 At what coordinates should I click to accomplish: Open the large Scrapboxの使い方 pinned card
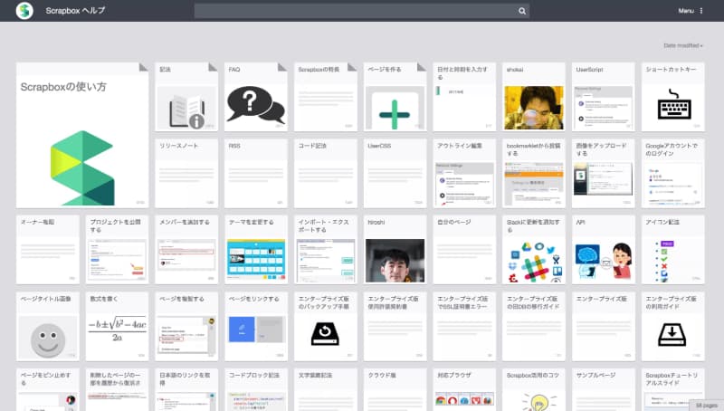(82, 135)
